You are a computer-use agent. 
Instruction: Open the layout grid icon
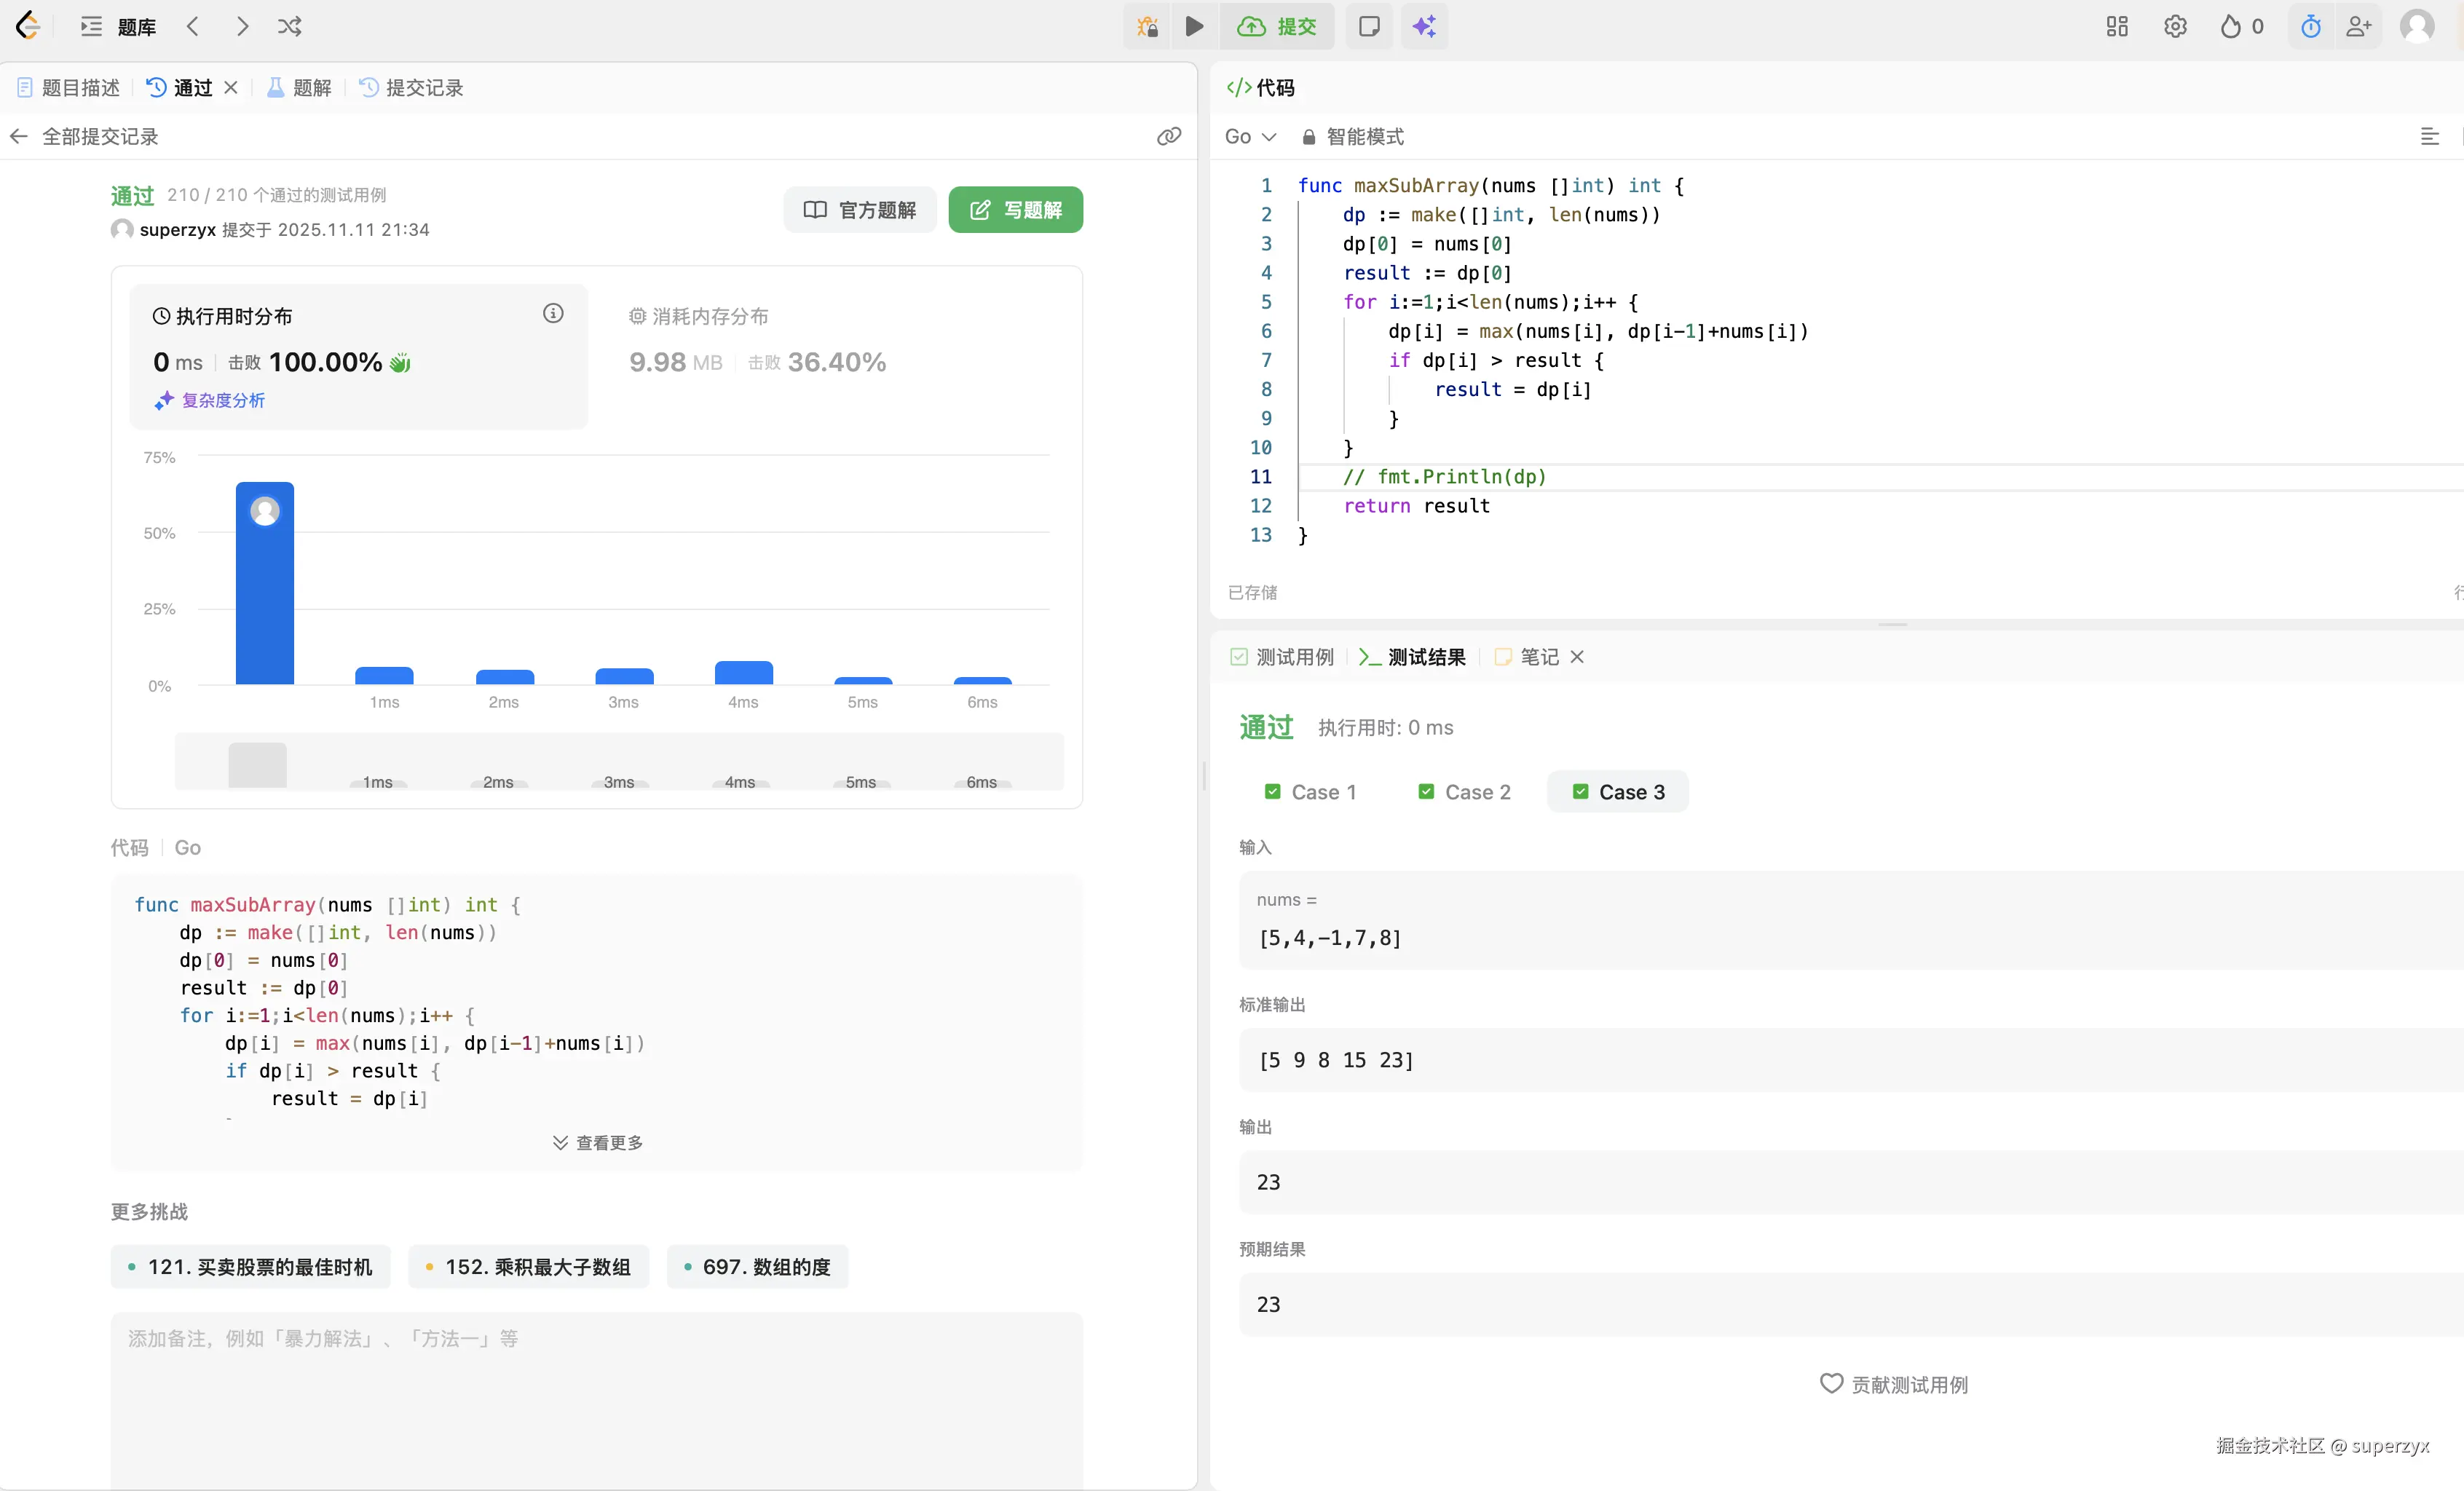tap(2116, 27)
